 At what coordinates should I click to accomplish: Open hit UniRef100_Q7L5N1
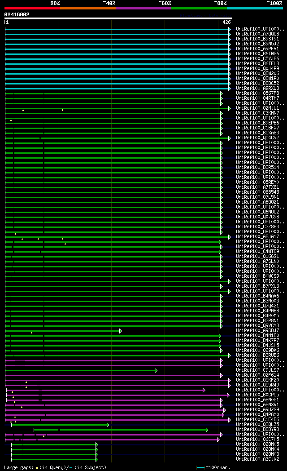[x=257, y=197]
